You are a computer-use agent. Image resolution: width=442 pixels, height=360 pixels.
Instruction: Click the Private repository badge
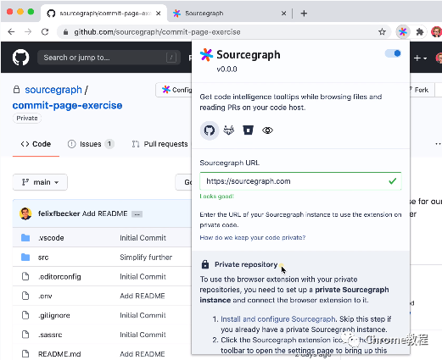tap(27, 118)
